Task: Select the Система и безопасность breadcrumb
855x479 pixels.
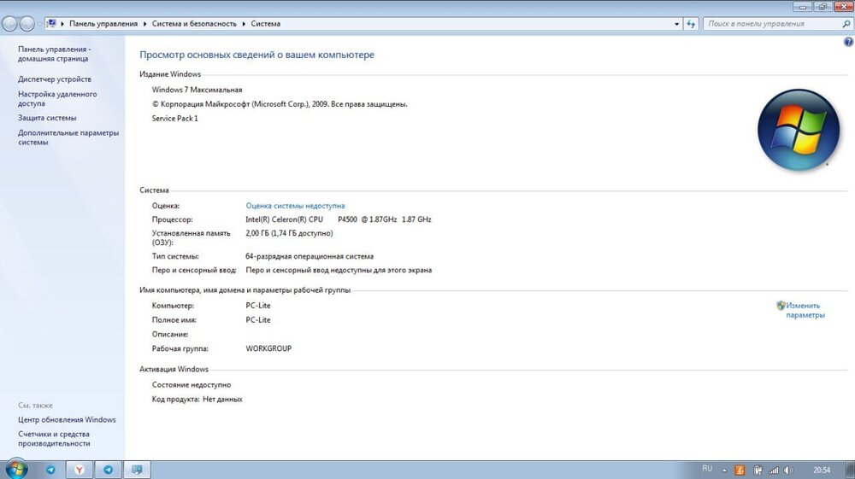Action: (x=194, y=24)
